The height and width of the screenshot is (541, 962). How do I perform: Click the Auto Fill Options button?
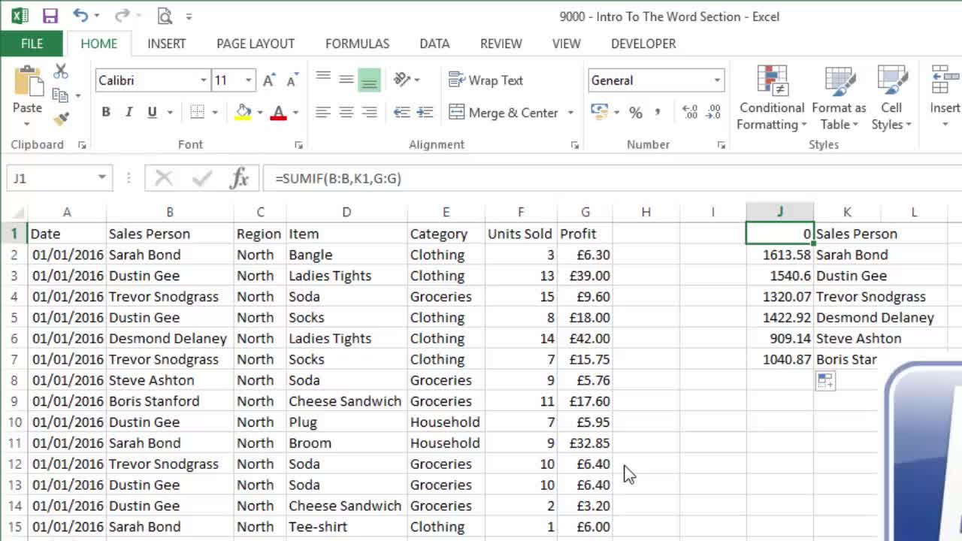[825, 381]
